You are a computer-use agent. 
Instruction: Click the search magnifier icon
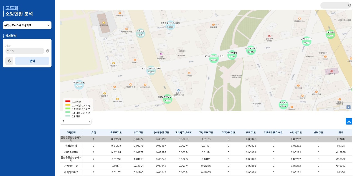349,6
